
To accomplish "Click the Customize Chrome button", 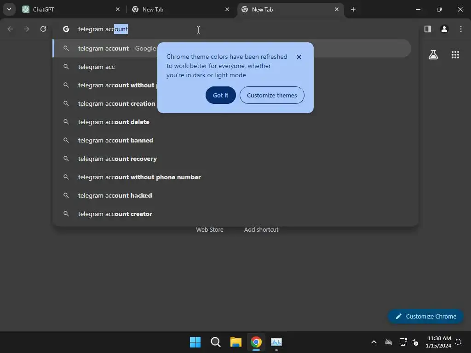I will click(425, 316).
